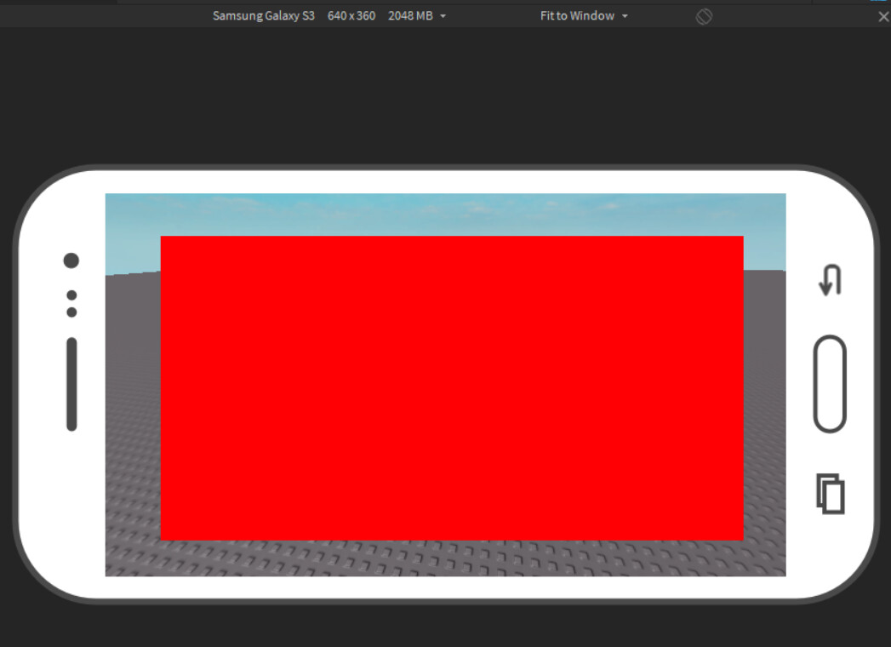Image resolution: width=891 pixels, height=647 pixels.
Task: Click the red frame in the viewport
Action: click(x=452, y=387)
